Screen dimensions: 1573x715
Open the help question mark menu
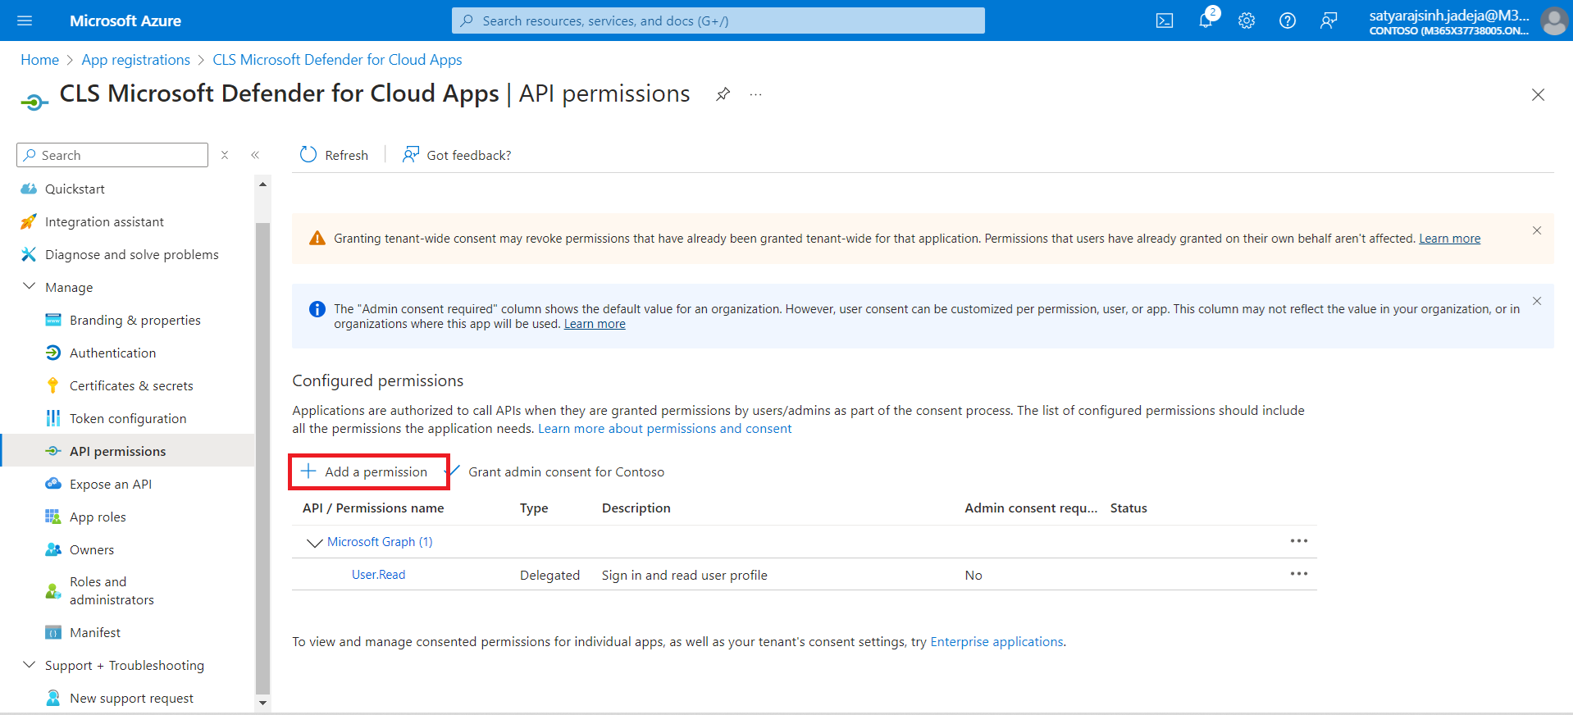coord(1288,20)
